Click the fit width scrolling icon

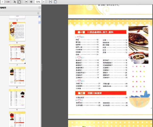(x=50, y=2)
